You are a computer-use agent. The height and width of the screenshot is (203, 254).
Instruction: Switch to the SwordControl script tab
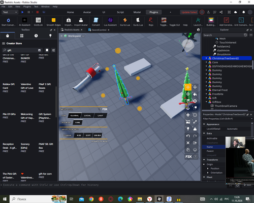pyautogui.click(x=99, y=30)
